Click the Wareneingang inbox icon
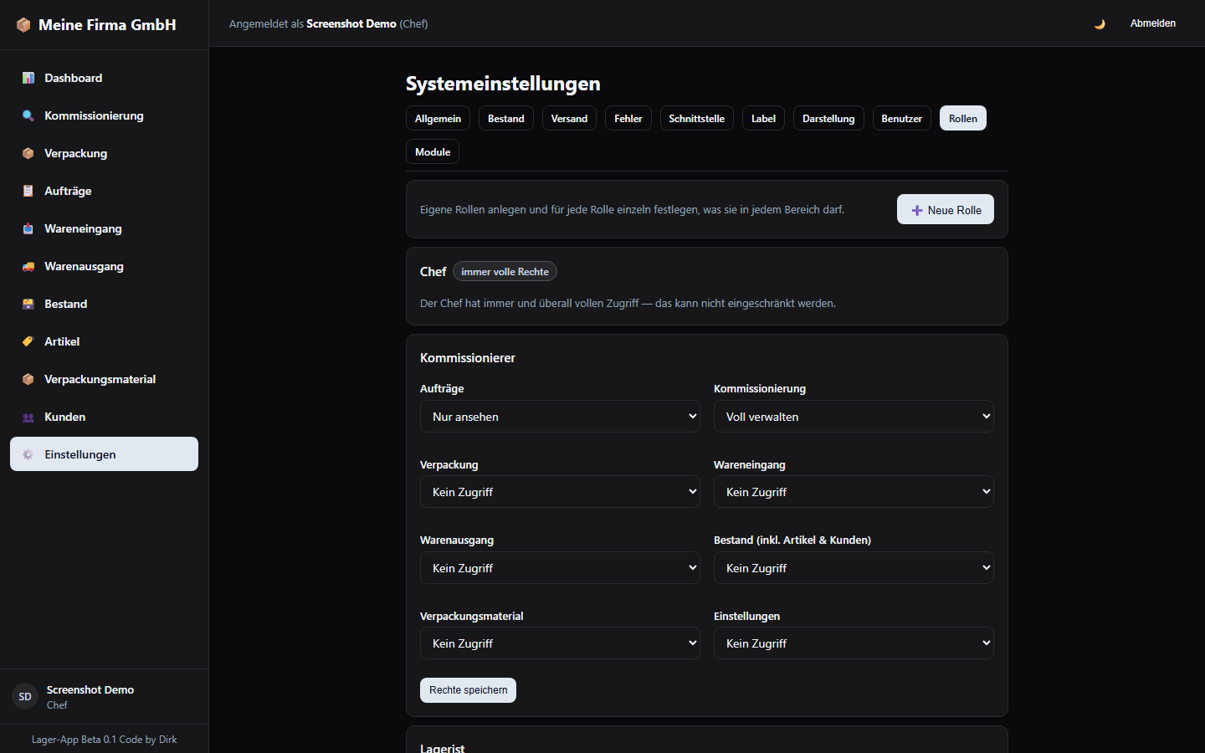Screen dimensions: 1205x753 tap(28, 228)
